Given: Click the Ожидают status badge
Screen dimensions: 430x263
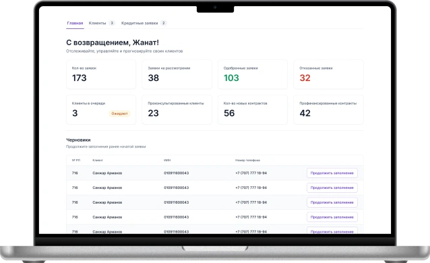Looking at the screenshot, I should tap(119, 113).
